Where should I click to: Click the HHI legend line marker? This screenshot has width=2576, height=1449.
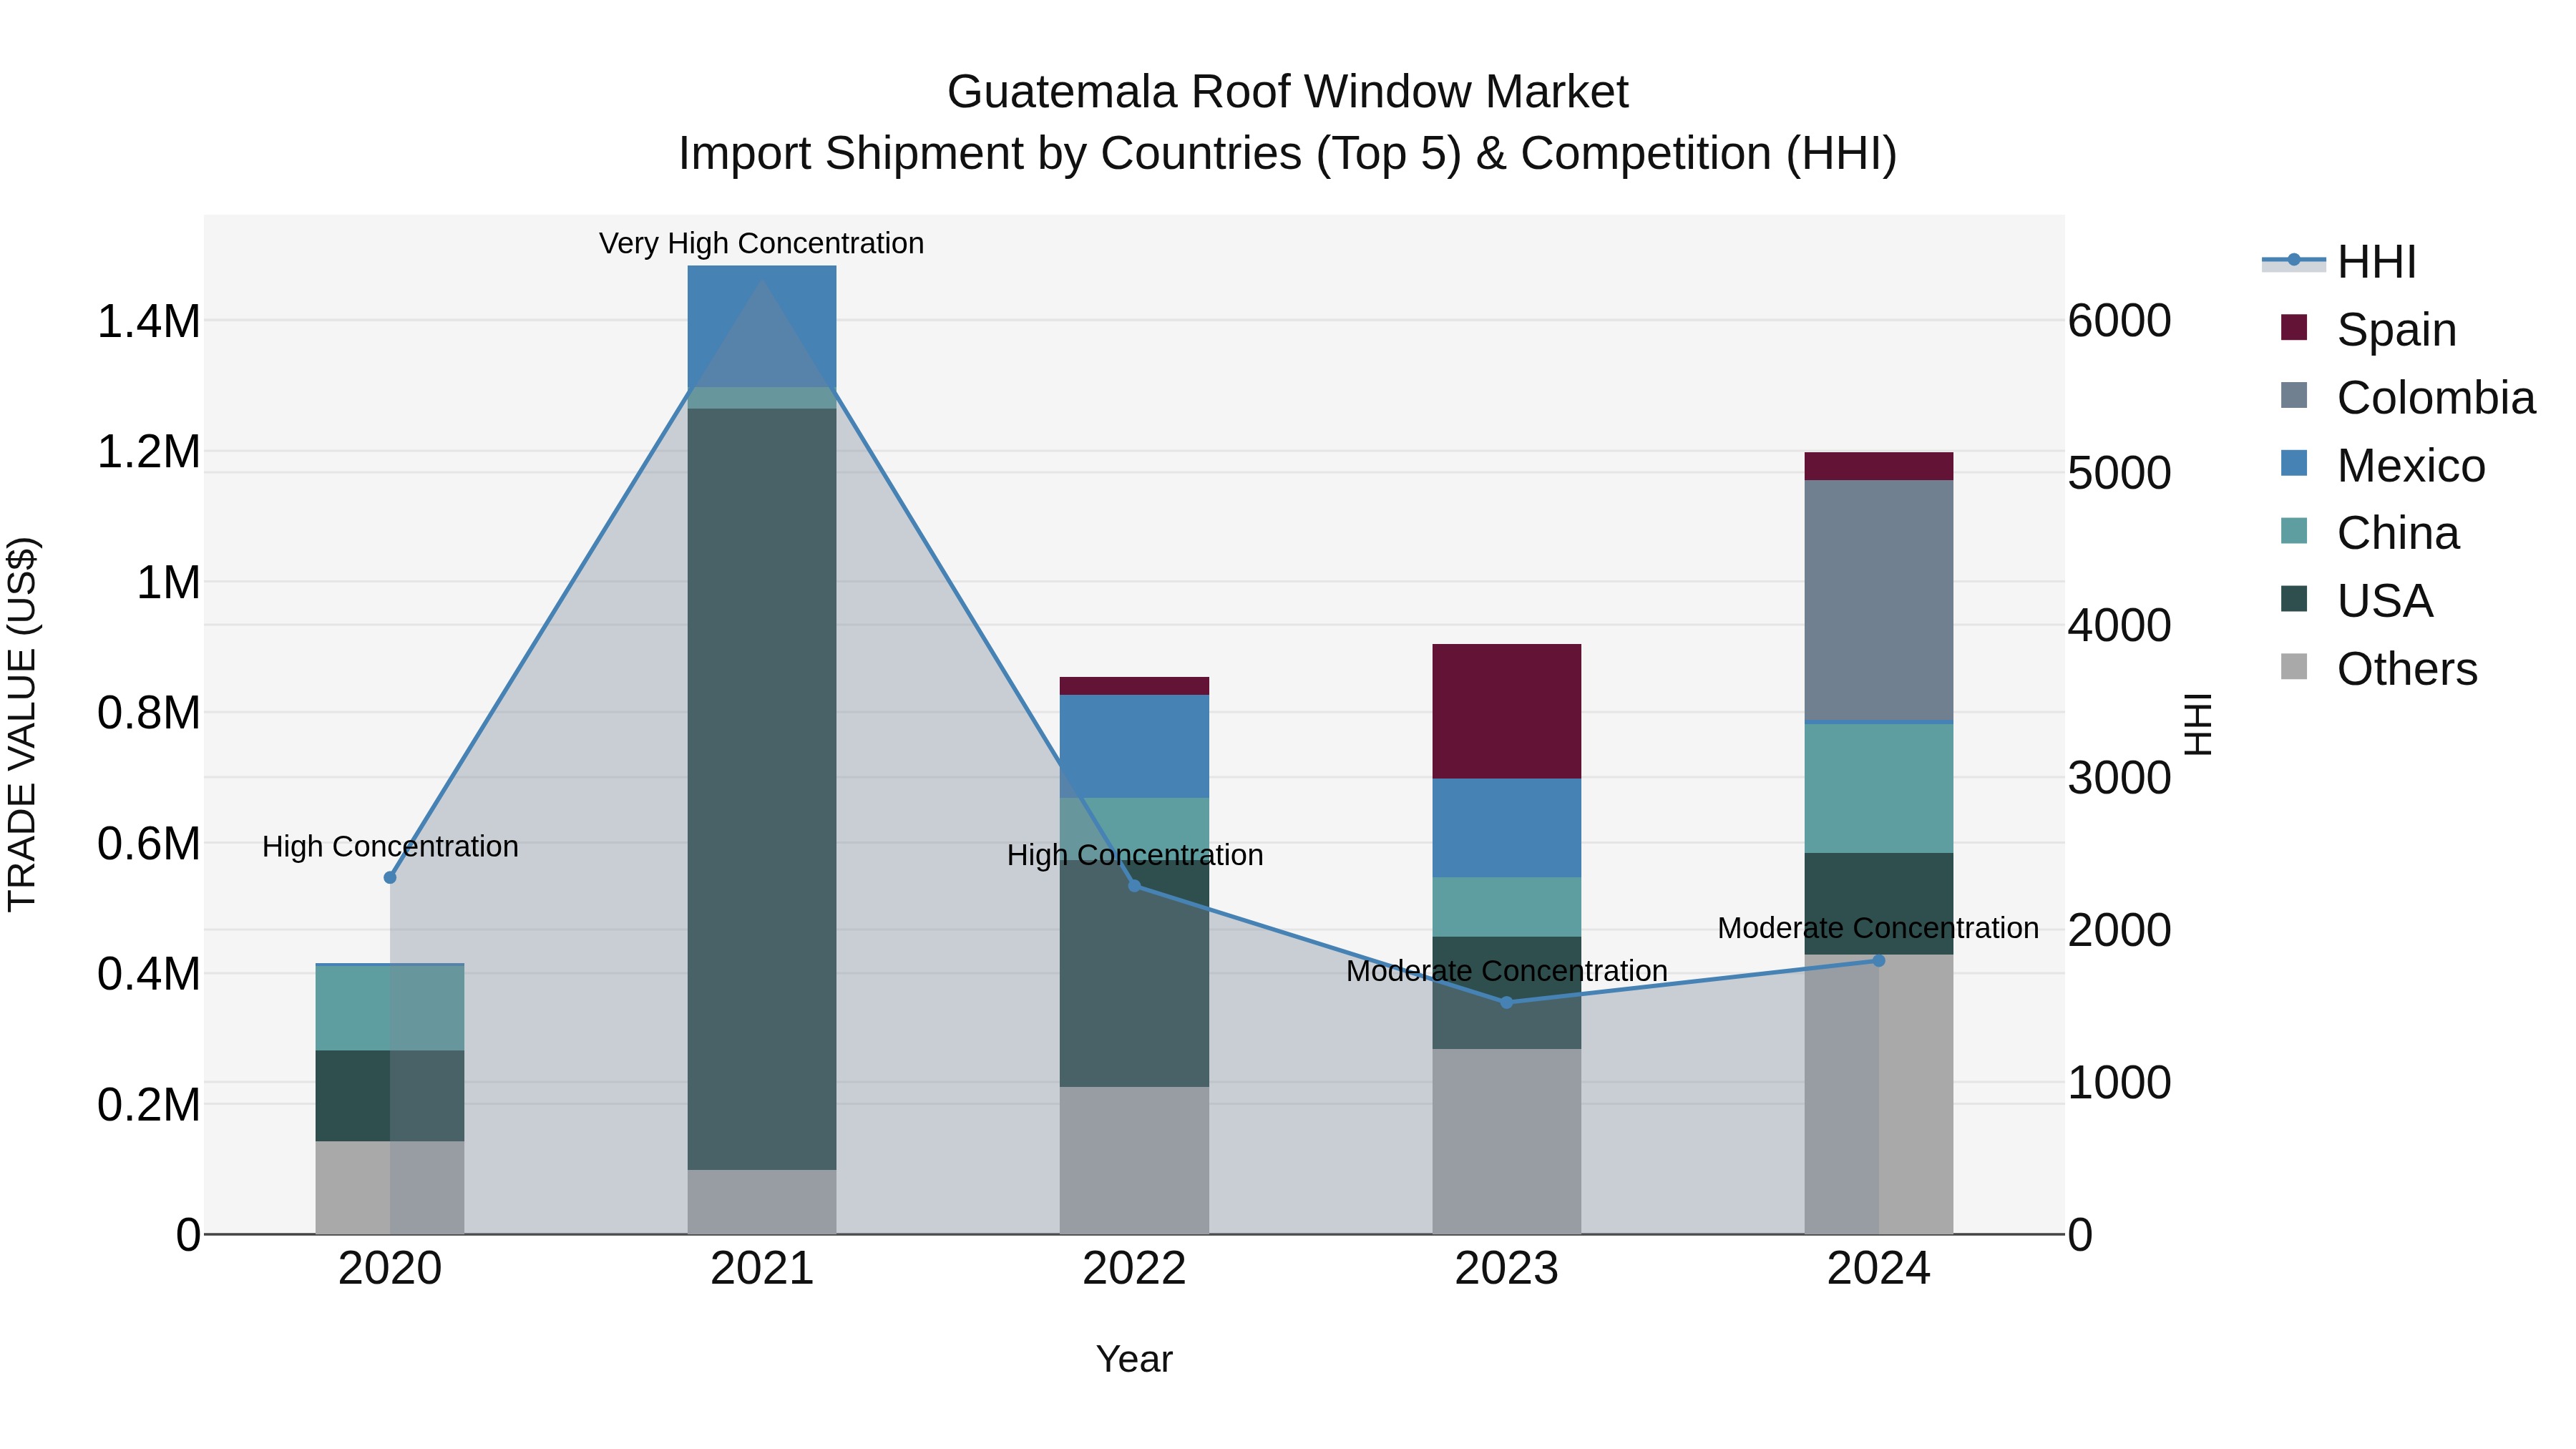point(2294,261)
